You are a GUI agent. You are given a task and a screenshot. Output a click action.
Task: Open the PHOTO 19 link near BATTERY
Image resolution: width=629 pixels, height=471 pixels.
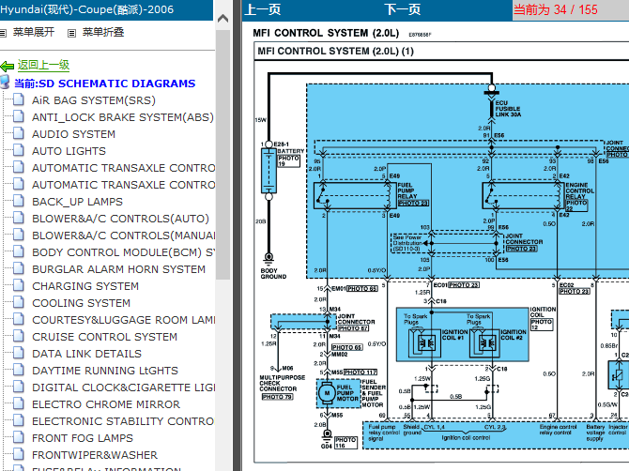point(288,160)
